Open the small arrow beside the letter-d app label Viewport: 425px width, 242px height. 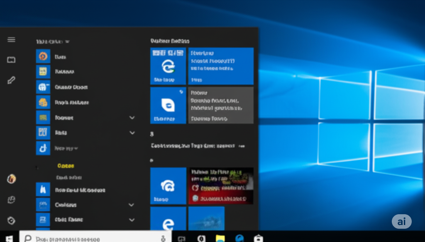click(76, 148)
